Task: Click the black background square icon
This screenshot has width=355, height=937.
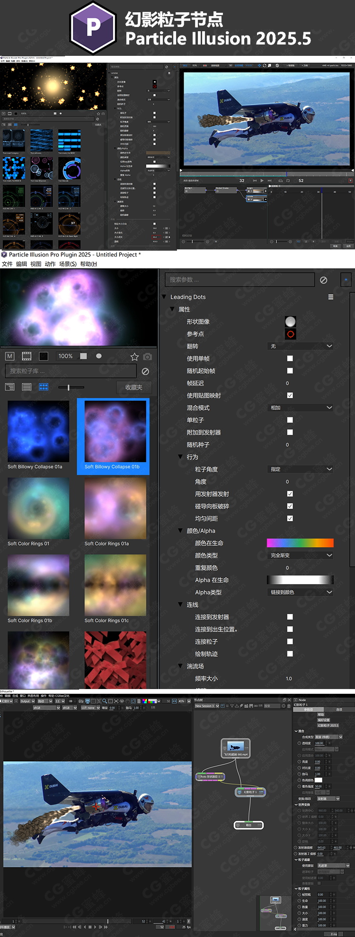Action: point(44,356)
